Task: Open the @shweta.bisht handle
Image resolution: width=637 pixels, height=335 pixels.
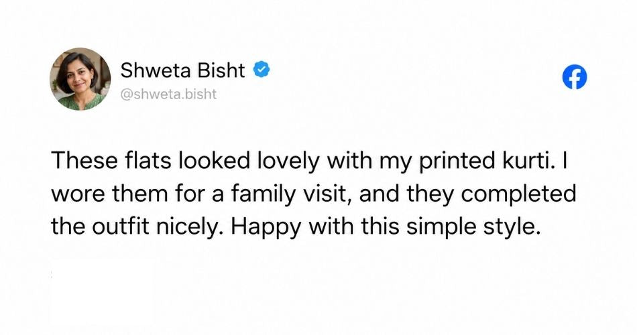Action: coord(168,94)
